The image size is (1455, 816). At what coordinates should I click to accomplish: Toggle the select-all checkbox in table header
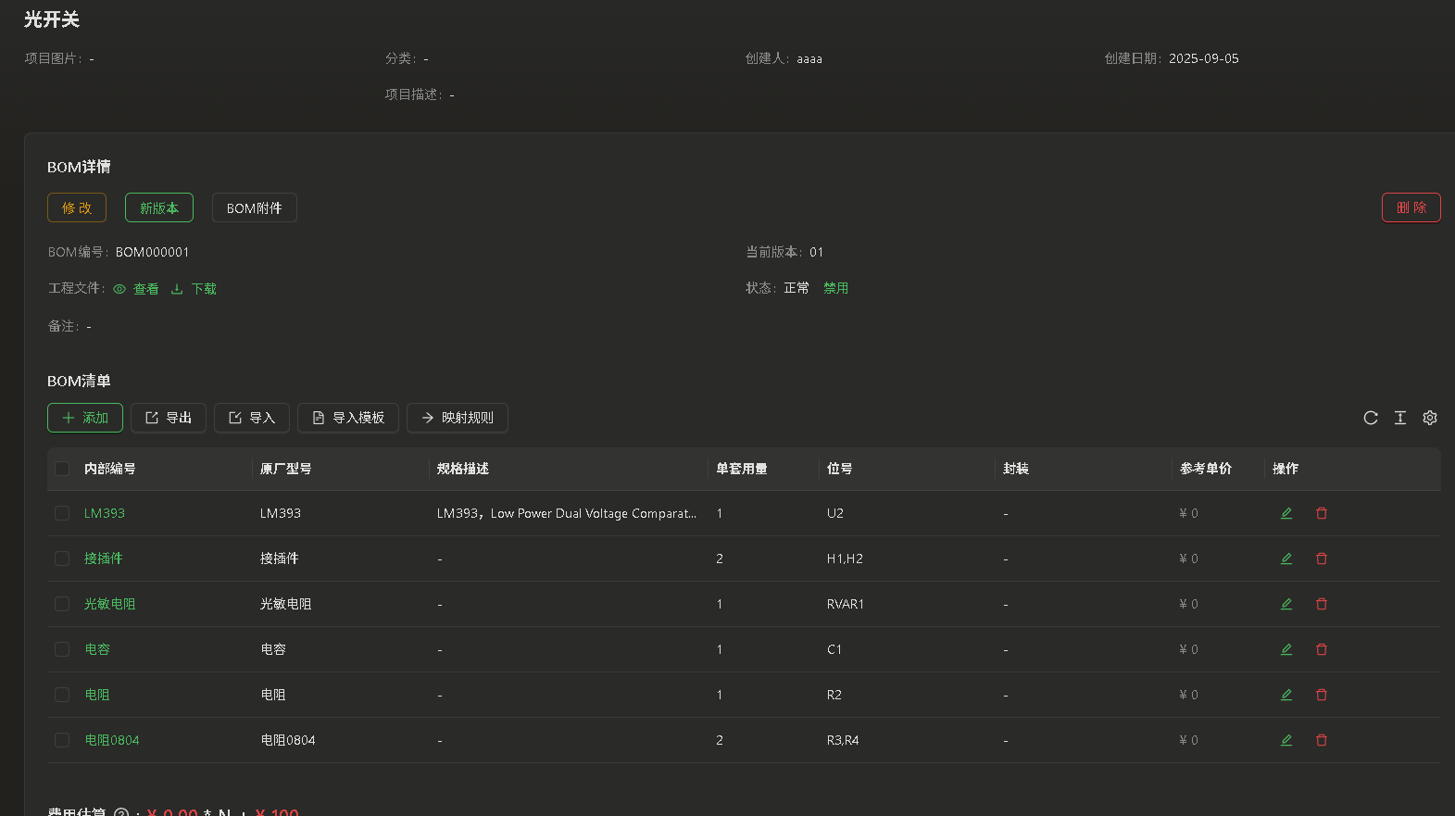(62, 469)
